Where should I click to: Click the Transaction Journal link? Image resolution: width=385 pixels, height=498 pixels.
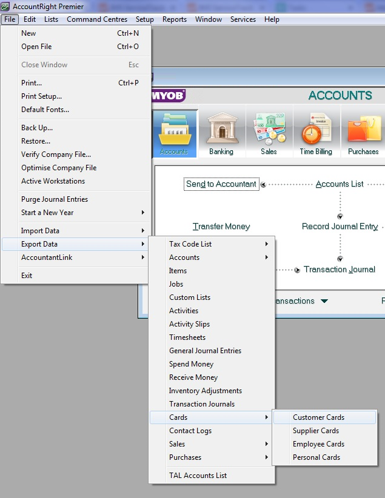tap(340, 270)
